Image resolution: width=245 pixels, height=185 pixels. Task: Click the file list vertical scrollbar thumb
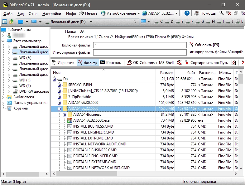[241, 79]
